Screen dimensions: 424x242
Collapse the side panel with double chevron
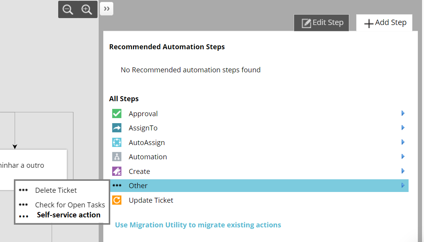[x=106, y=8]
